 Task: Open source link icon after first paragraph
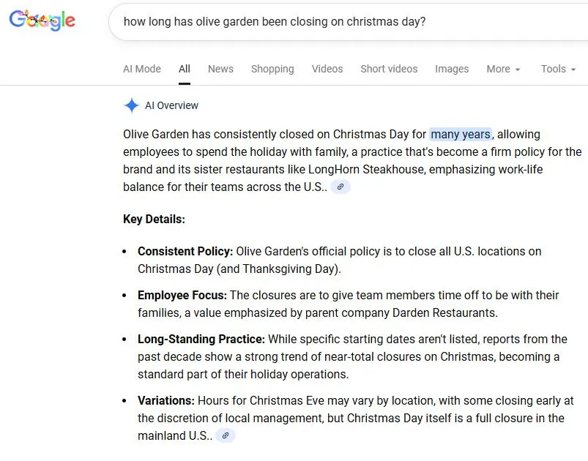(x=340, y=187)
